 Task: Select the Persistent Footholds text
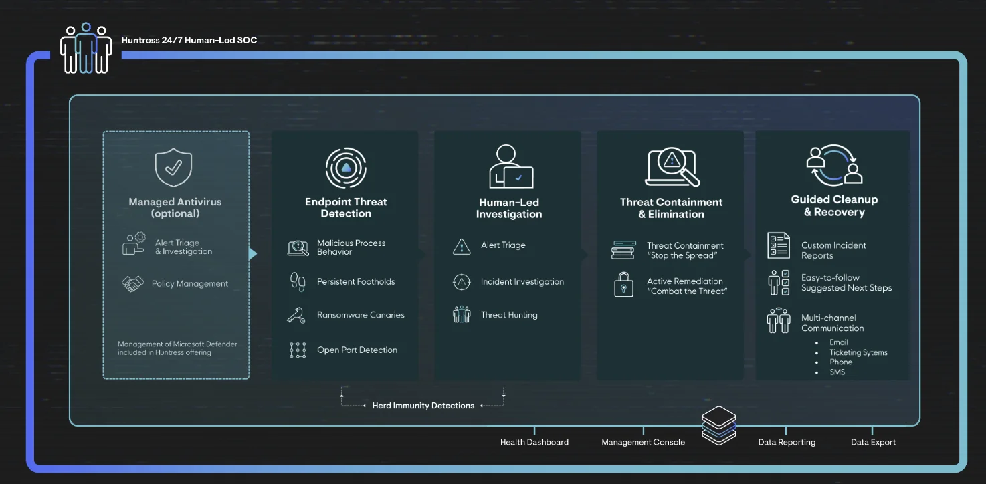(356, 282)
